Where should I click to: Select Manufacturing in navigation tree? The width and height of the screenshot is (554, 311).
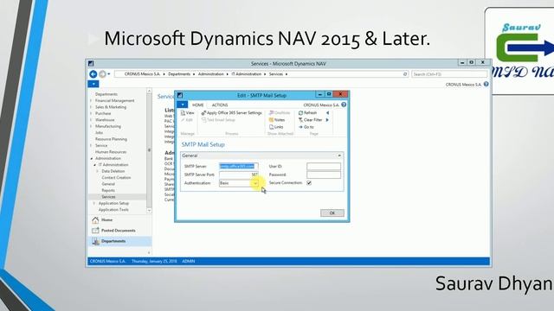click(x=107, y=126)
